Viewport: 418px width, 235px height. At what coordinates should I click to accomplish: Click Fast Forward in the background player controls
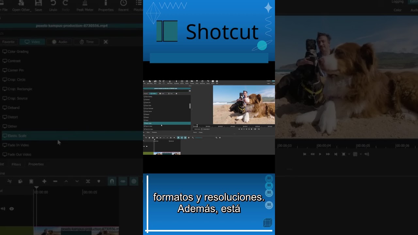[328, 154]
